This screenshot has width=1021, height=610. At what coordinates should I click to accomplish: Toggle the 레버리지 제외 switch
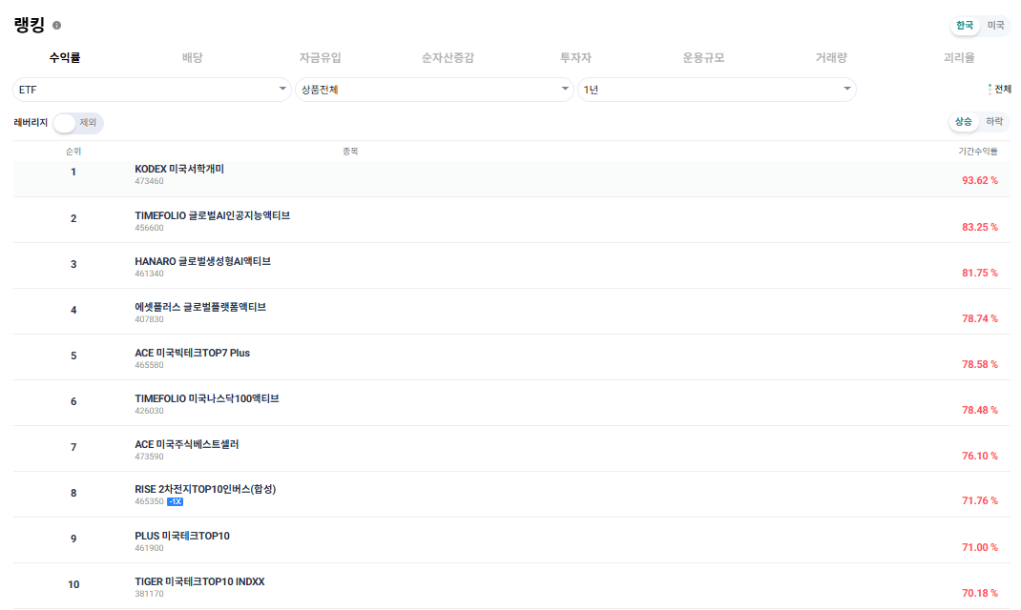65,123
